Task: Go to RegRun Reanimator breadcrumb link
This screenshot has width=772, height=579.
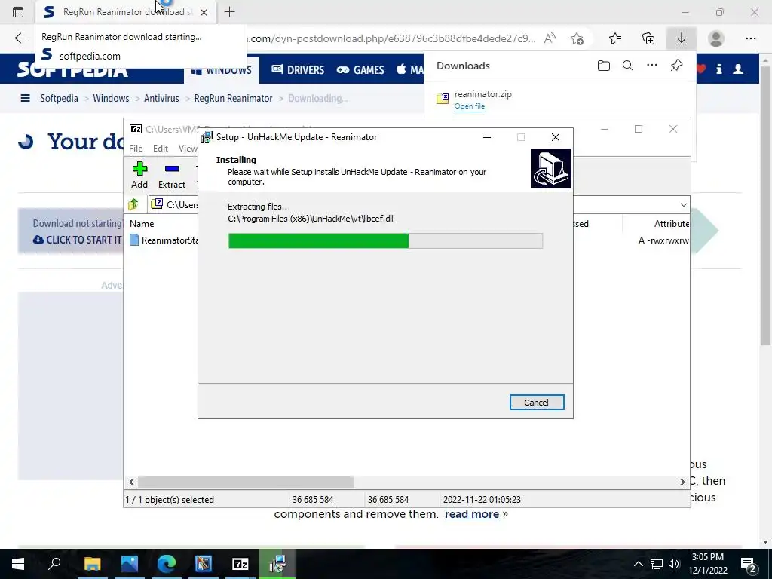Action: [x=233, y=98]
